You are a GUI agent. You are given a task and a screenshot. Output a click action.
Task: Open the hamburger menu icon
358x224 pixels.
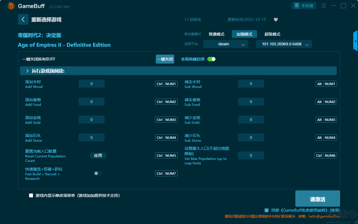click(324, 6)
